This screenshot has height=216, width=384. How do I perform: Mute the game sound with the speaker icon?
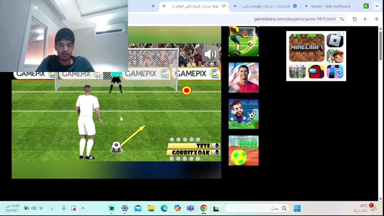pyautogui.click(x=210, y=54)
